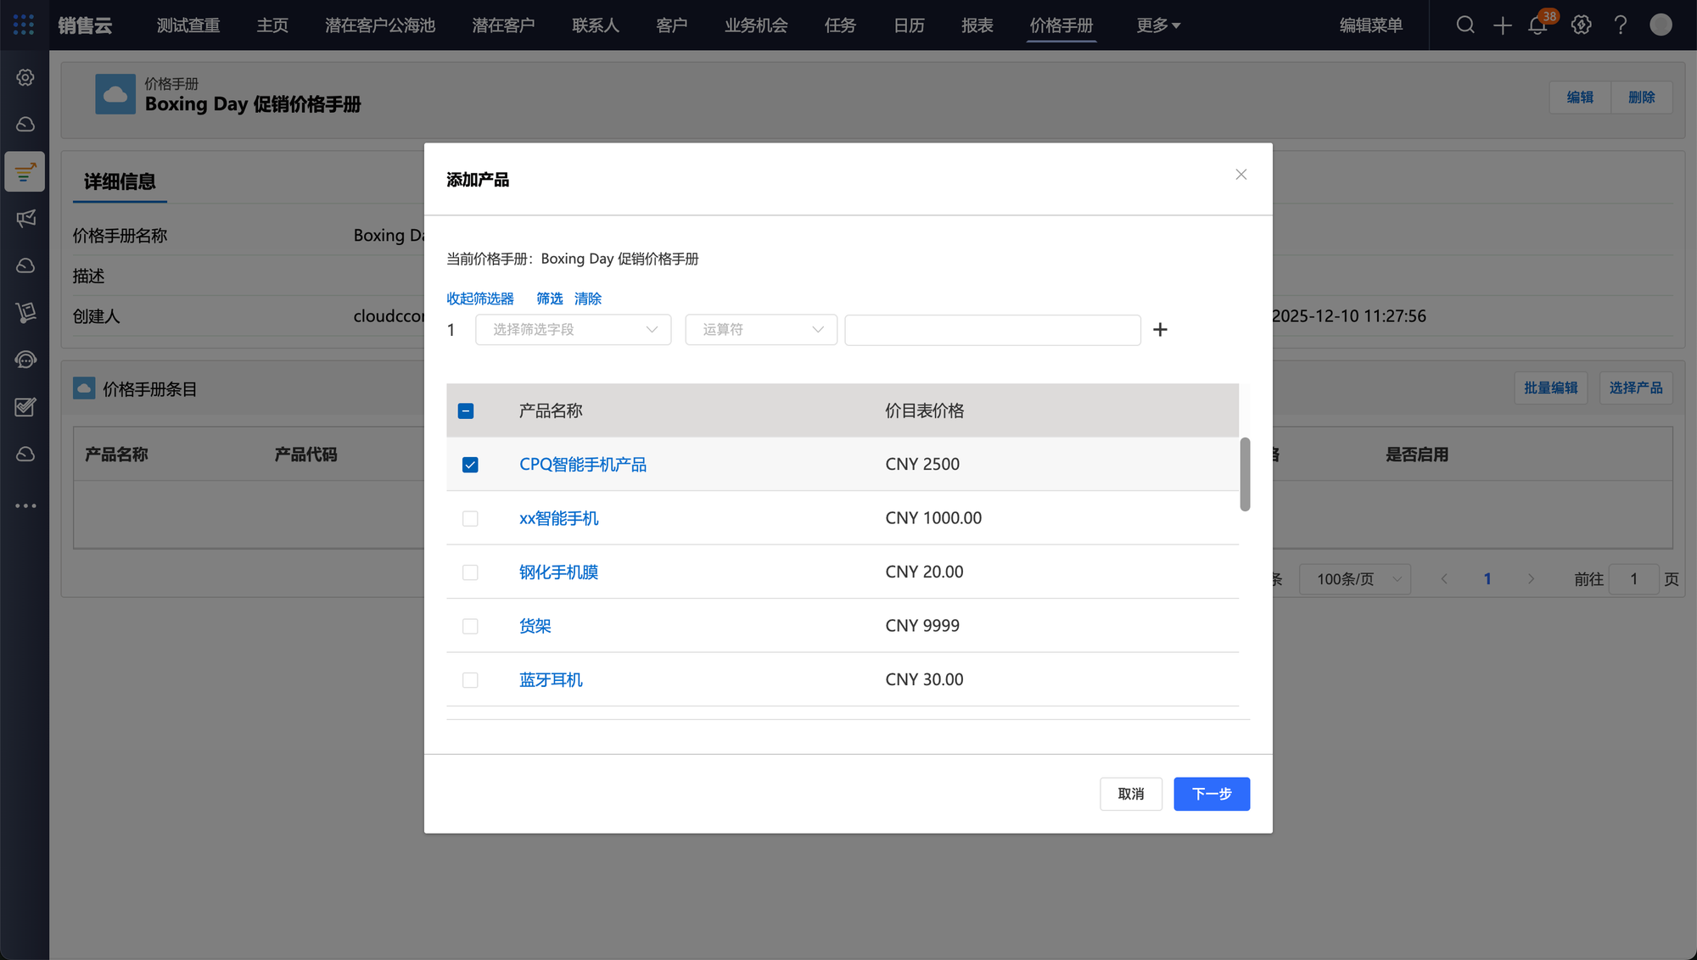Click the 收起筛选器 link
This screenshot has height=960, width=1697.
(x=480, y=299)
